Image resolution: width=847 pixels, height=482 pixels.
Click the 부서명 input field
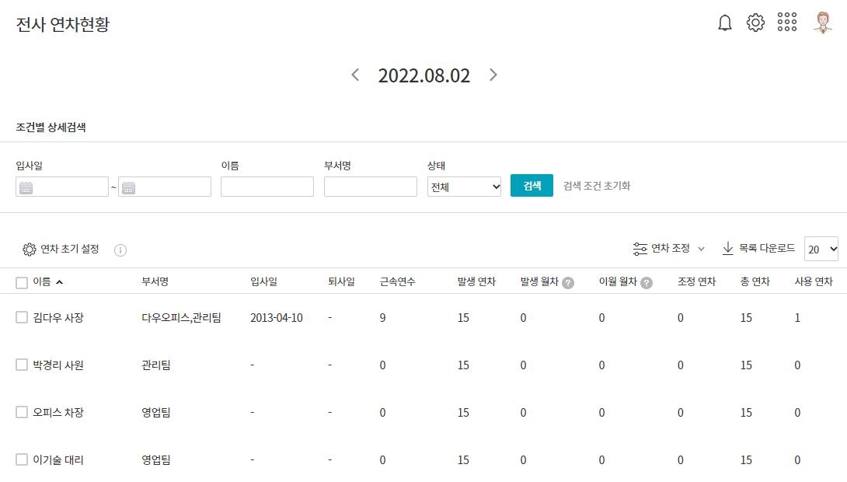(x=371, y=187)
